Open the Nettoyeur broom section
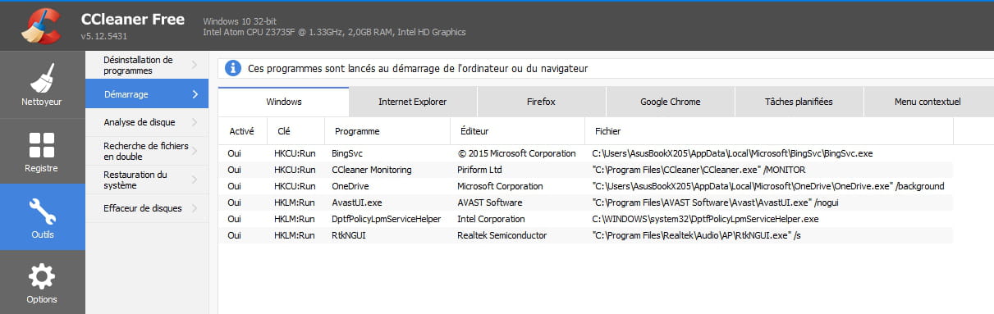 [x=42, y=84]
